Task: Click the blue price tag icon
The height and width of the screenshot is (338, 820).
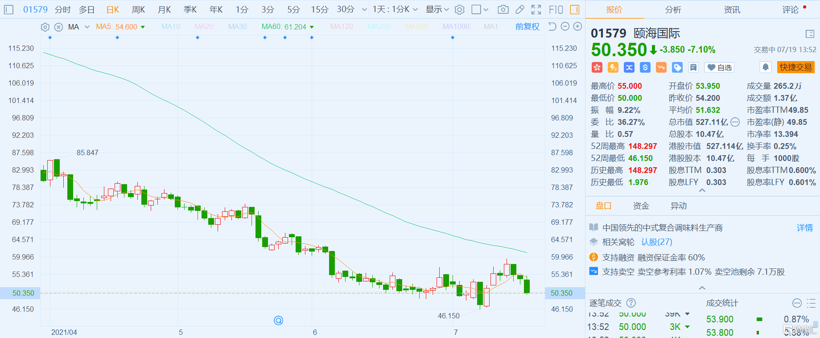Action: (677, 67)
